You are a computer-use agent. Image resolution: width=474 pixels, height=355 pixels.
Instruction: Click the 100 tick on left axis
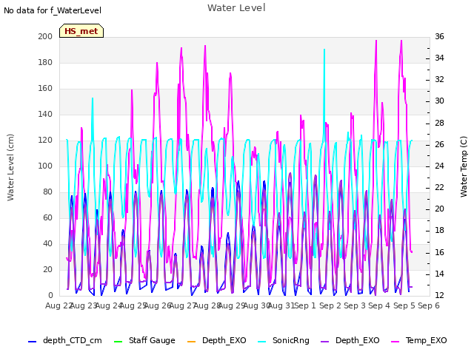point(45,166)
